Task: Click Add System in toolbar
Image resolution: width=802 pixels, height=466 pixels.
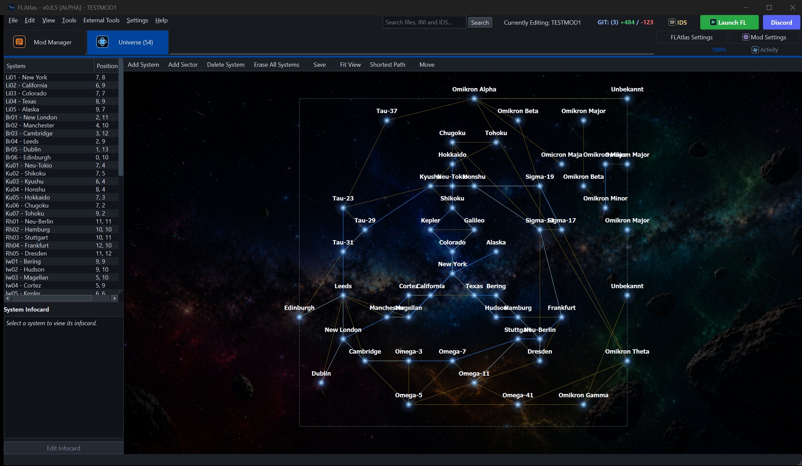Action: point(143,65)
